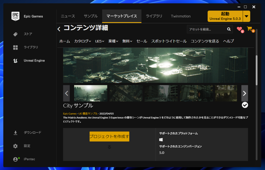Open the iPentec account profile icon
This screenshot has height=170, width=265.
[x=15, y=159]
